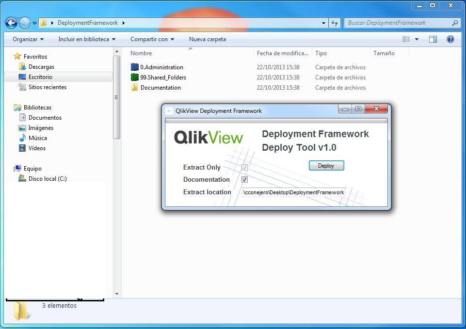Toggle the preview pane icon
The width and height of the screenshot is (466, 329).
pos(433,39)
